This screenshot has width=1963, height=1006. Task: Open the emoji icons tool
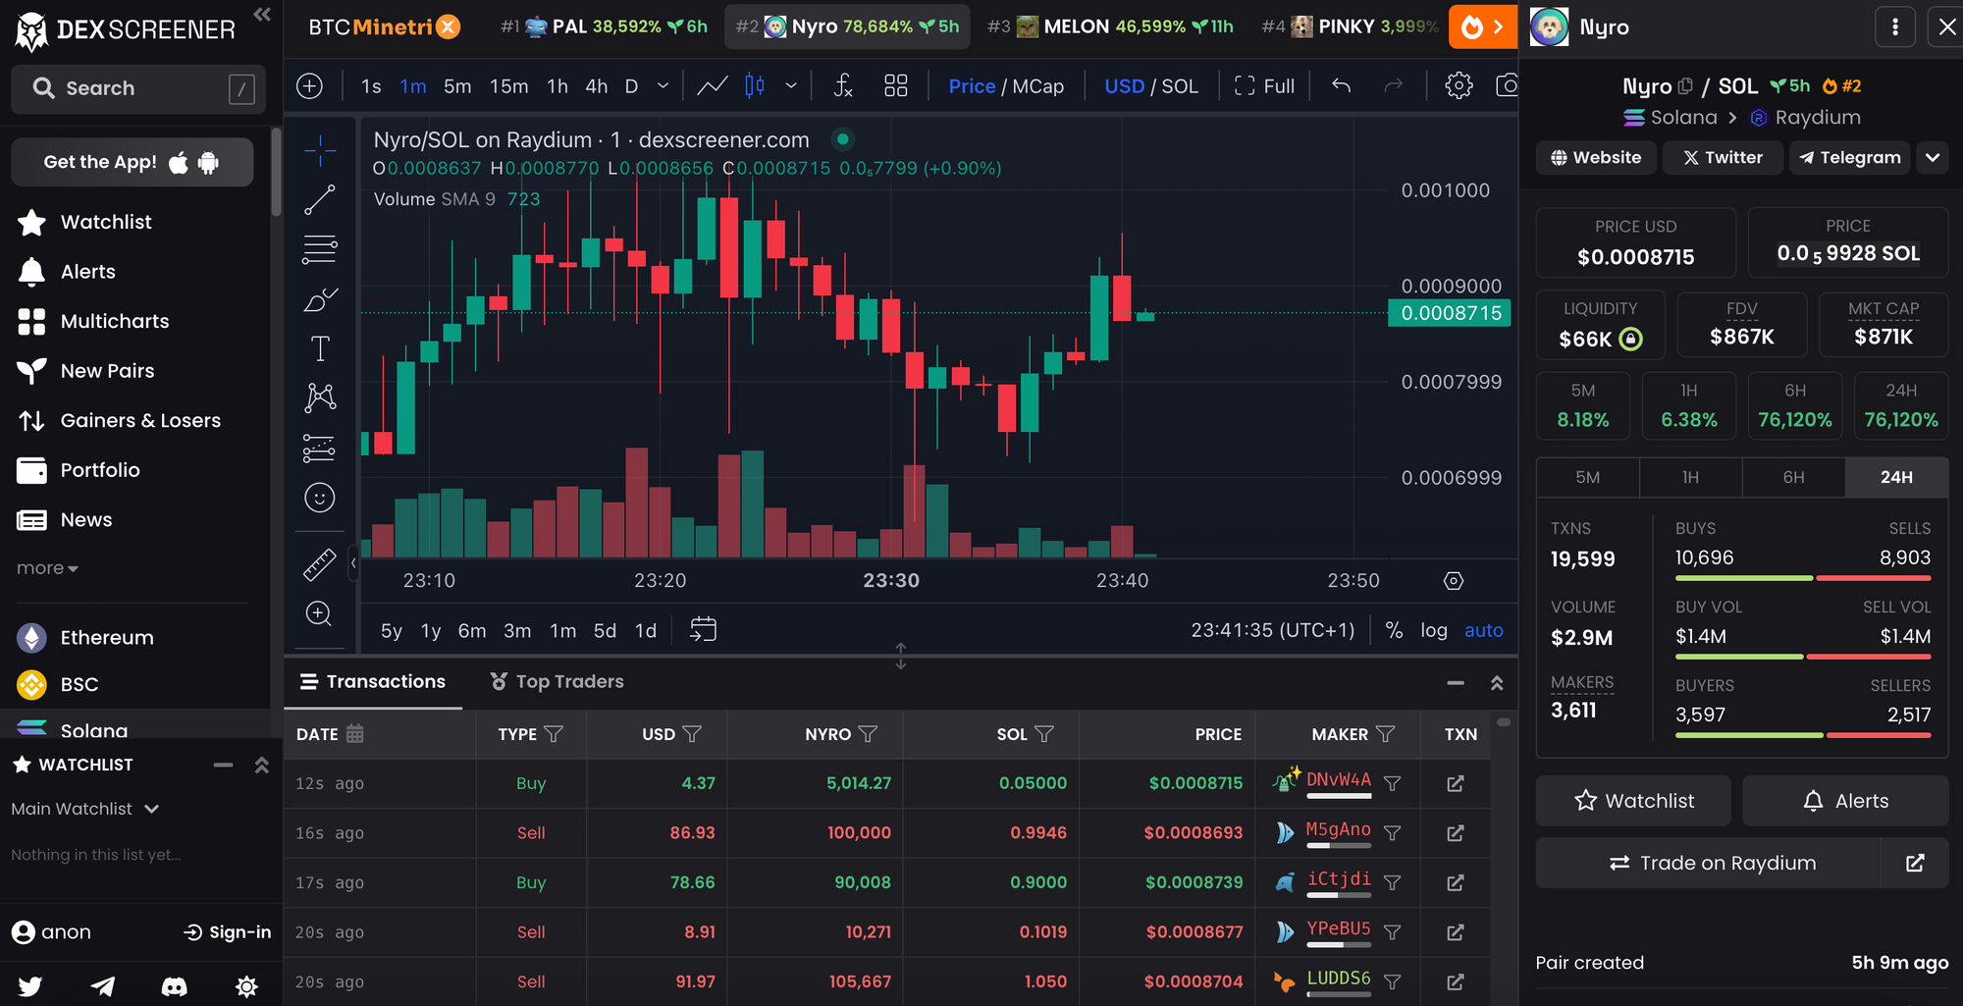click(320, 498)
